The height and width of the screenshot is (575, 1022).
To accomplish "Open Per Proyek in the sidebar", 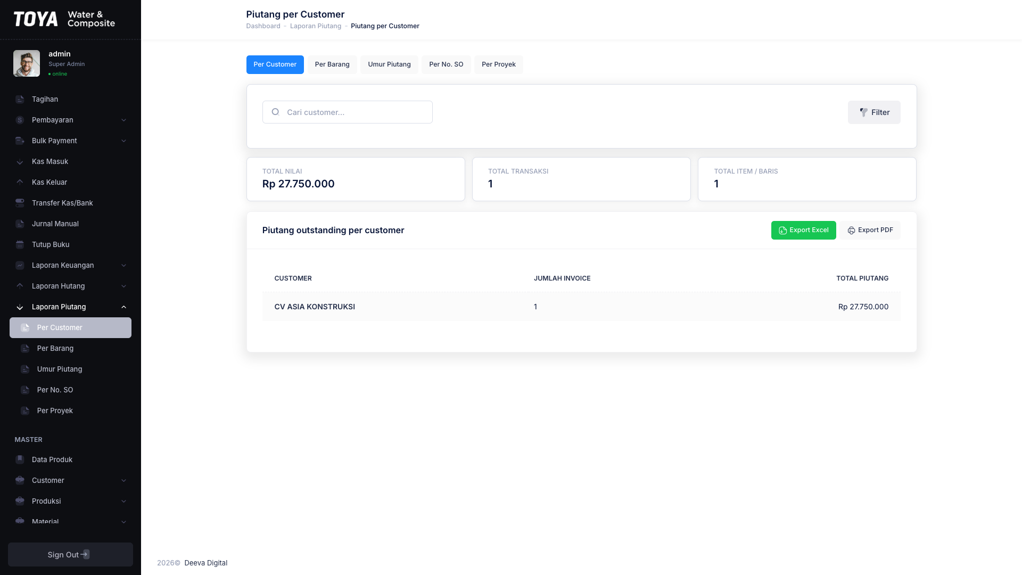I will [x=70, y=411].
